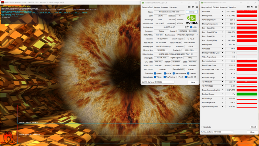Switch to Graphics Card tab in right GPU-Z window

206,7
